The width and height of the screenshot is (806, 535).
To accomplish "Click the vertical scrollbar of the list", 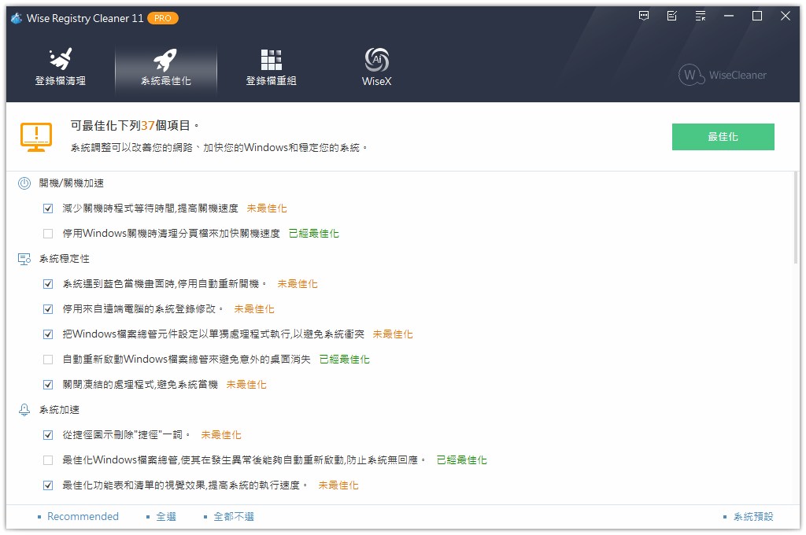I will 796,219.
